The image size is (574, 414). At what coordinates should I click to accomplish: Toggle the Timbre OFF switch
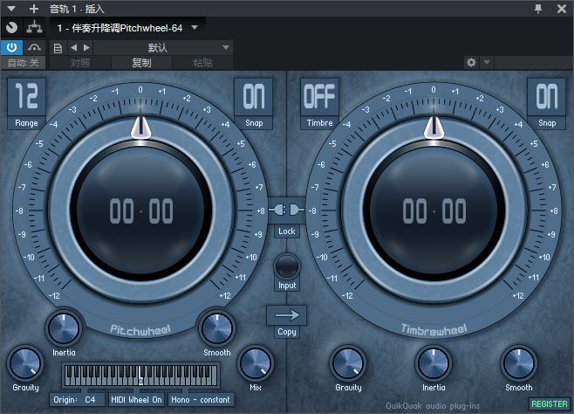point(319,97)
